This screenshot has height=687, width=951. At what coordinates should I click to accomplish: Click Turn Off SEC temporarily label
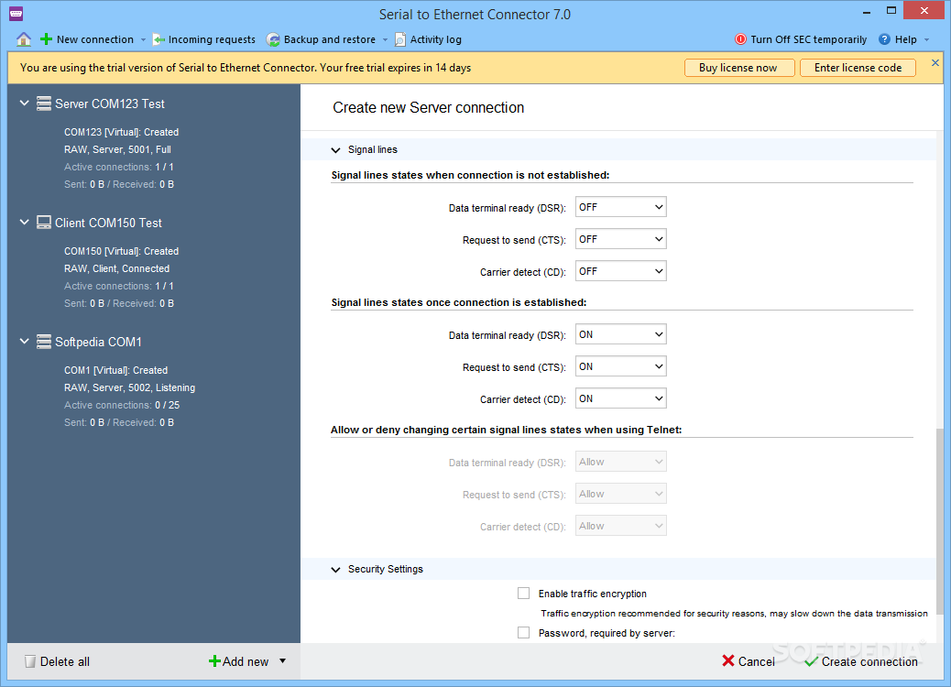[x=808, y=39]
